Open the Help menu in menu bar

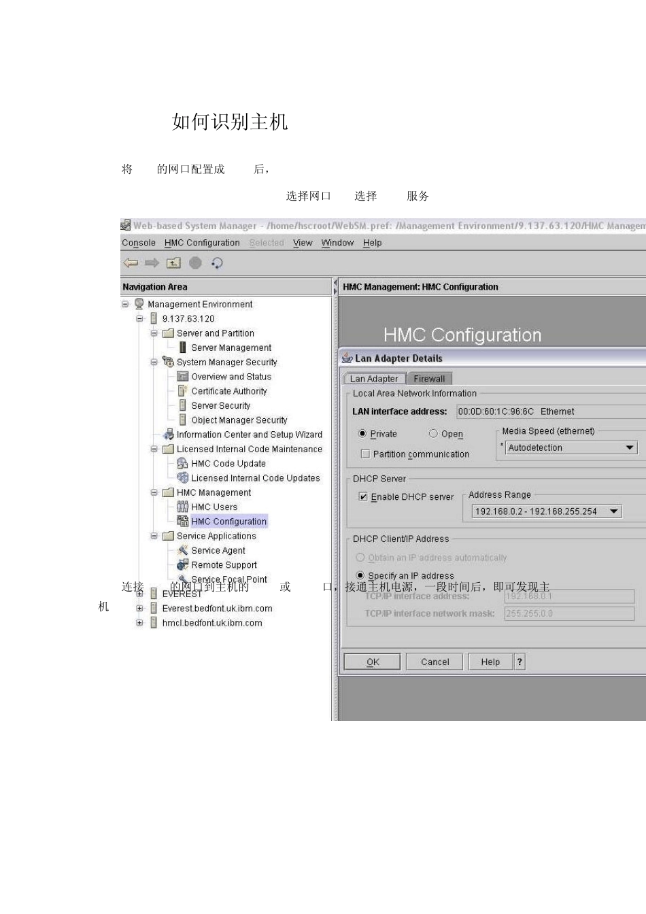pyautogui.click(x=372, y=243)
